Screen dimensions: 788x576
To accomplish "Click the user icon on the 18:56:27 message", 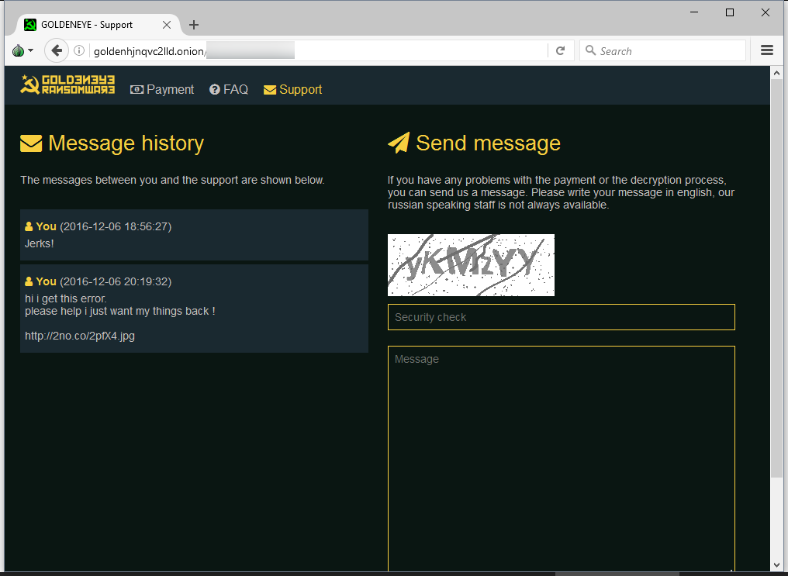I will point(29,226).
